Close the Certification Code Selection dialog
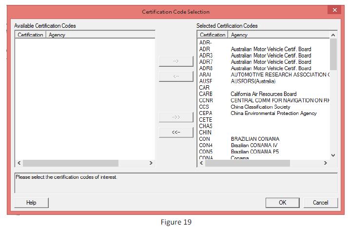The image size is (348, 227). (x=335, y=10)
